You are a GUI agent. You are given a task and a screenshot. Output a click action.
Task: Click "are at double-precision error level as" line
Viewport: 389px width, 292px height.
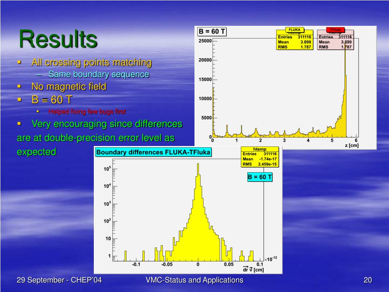pyautogui.click(x=96, y=138)
